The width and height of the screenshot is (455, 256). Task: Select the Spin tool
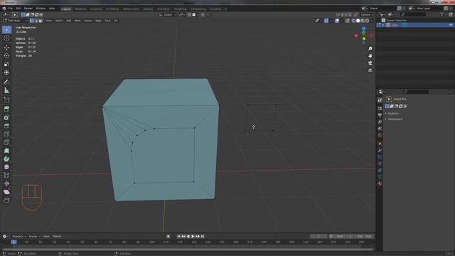[x=6, y=159]
